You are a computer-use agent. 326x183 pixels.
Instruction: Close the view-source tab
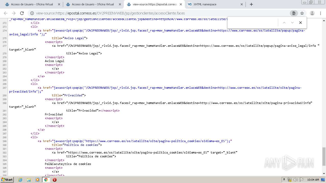(x=181, y=4)
